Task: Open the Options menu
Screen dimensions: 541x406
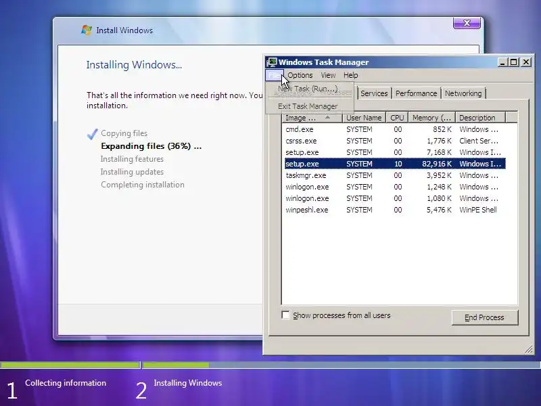Action: coord(300,75)
